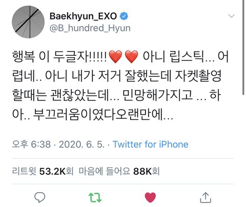
Task: Open the reply speech bubble icon
Action: (x=39, y=197)
